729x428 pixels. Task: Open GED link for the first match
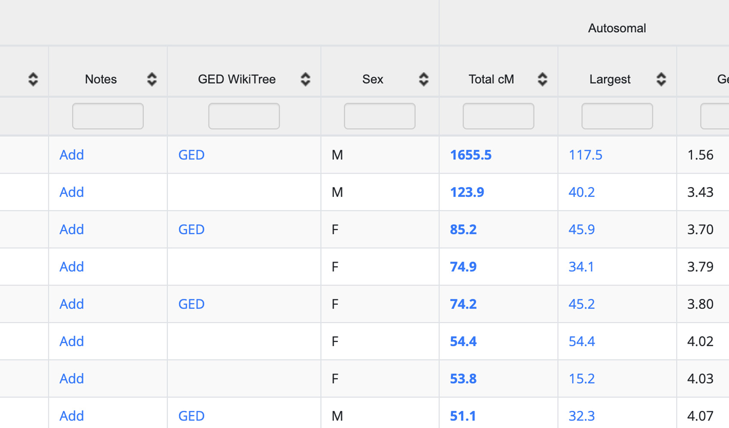(191, 155)
